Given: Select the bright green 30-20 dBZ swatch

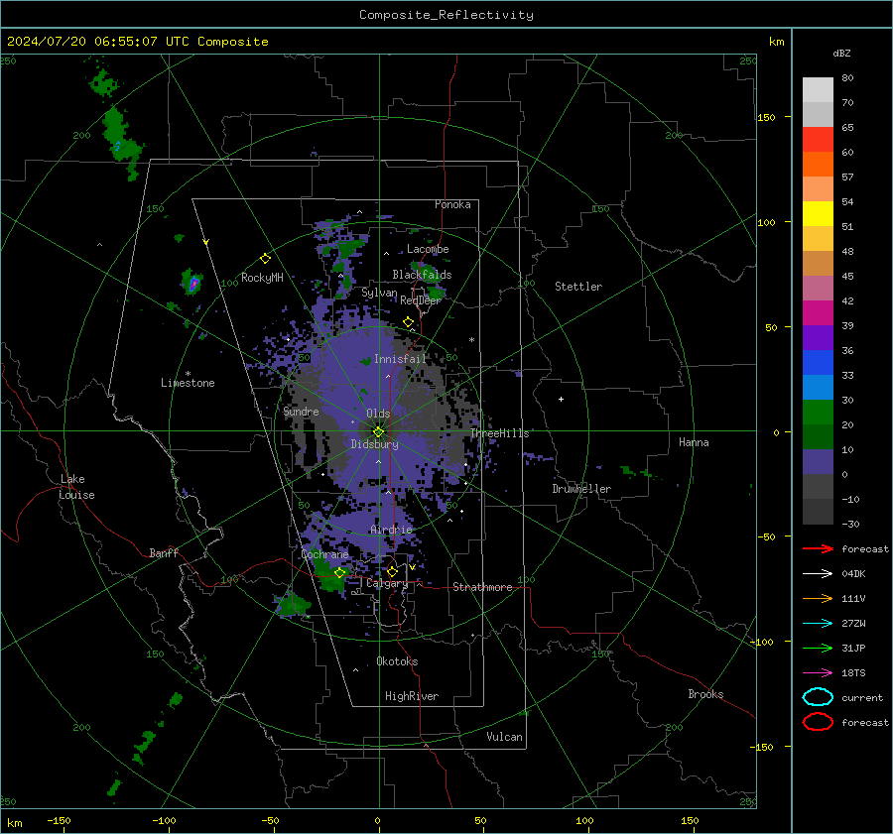Looking at the screenshot, I should 818,413.
